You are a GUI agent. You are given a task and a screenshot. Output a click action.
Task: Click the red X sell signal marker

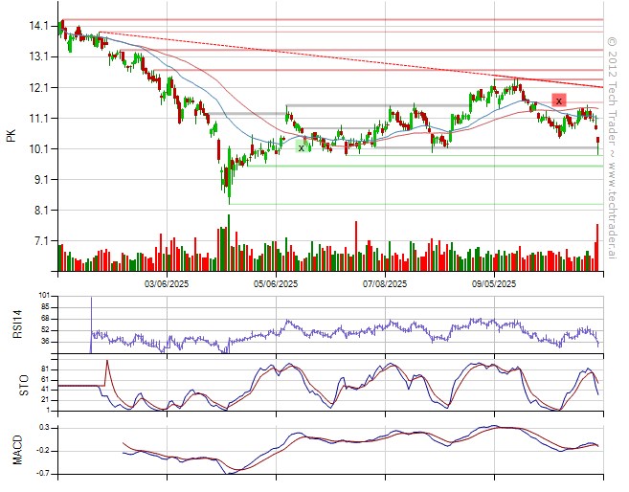click(558, 101)
